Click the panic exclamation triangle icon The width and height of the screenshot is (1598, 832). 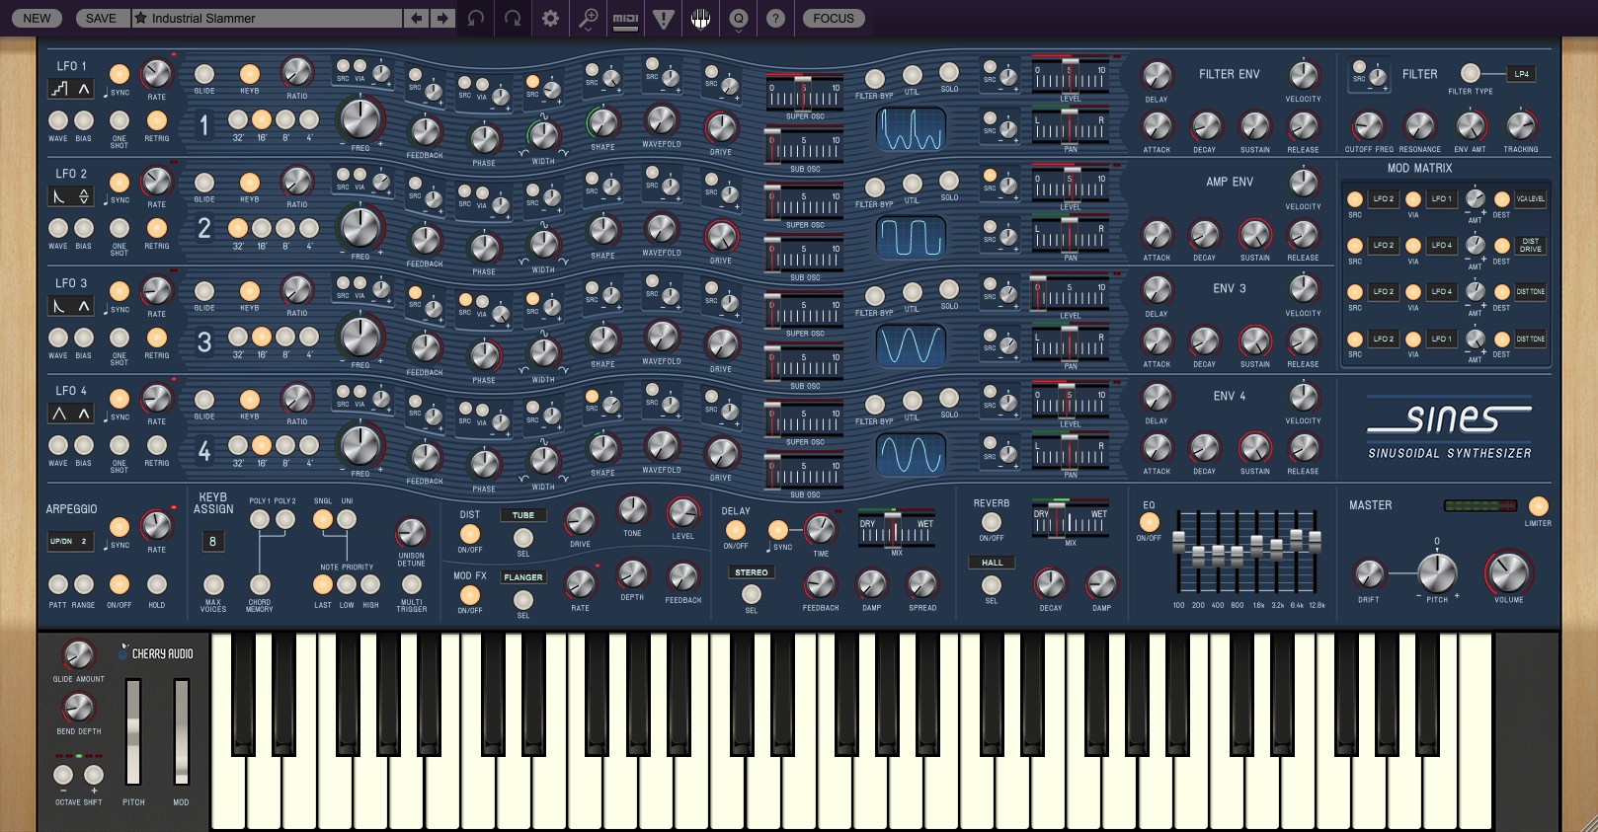point(664,18)
